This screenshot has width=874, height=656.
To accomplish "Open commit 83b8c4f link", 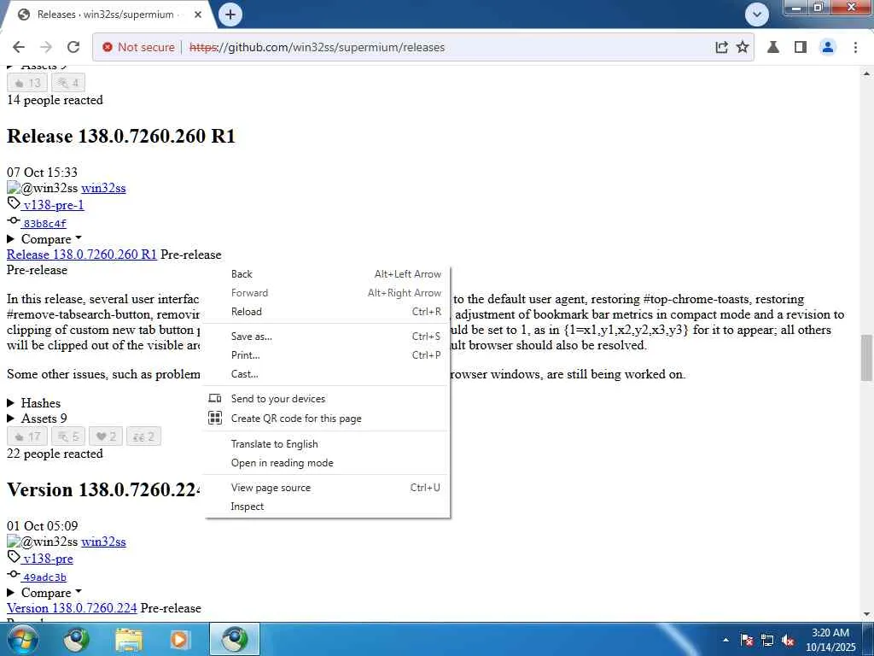I will pyautogui.click(x=44, y=223).
